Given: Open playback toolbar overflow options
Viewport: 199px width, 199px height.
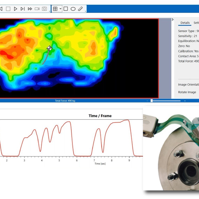Looking at the screenshot, I should [49, 11].
